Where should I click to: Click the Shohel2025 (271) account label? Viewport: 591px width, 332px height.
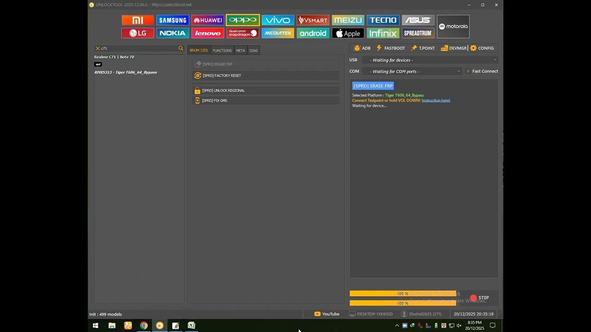tap(422, 314)
